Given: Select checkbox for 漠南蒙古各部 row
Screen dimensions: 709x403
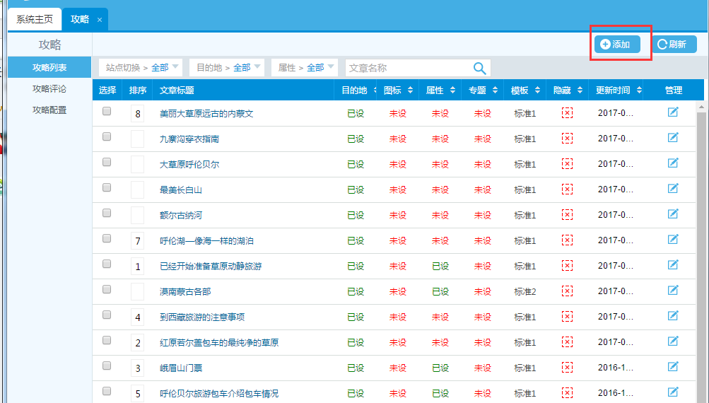Looking at the screenshot, I should point(107,289).
